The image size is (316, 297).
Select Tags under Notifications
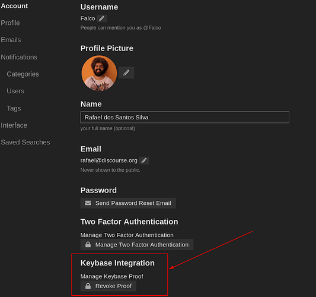14,108
